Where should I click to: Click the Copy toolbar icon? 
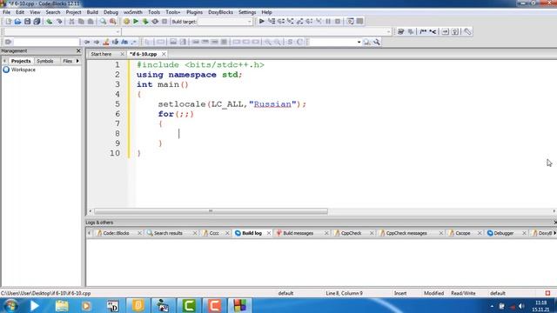(81, 22)
